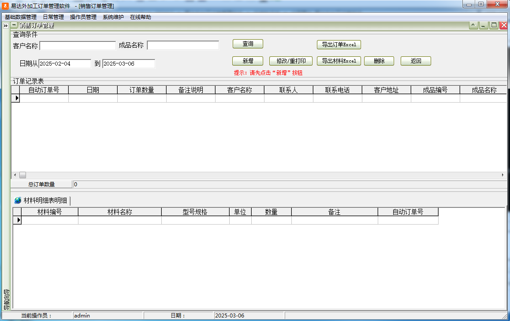Open the 在线帮助 menu
This screenshot has width=510, height=321.
tap(140, 16)
